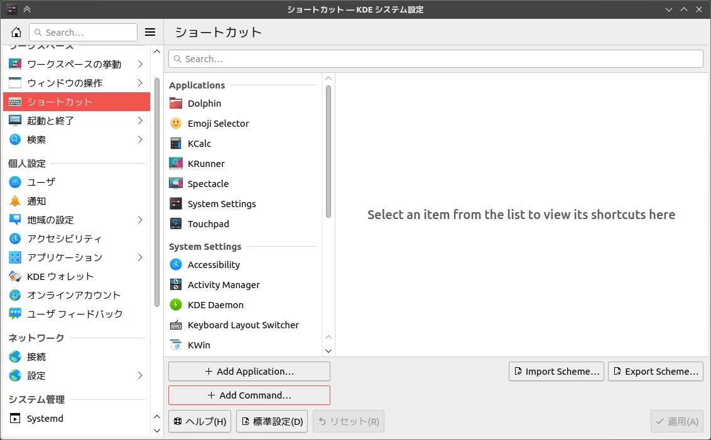Click the 起動と終了 monitor icon
The image size is (711, 440).
coord(15,121)
